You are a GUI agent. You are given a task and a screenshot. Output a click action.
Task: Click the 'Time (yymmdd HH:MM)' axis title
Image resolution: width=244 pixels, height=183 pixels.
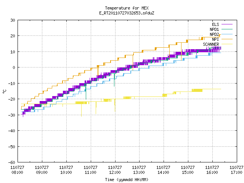click(x=127, y=180)
